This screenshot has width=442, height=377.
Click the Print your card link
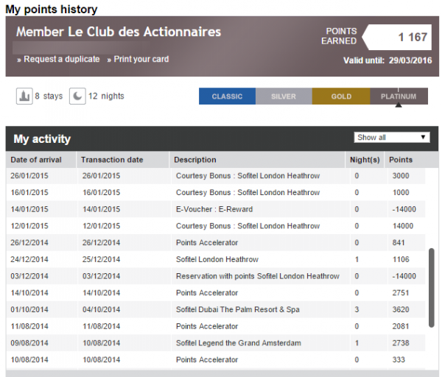tap(138, 59)
